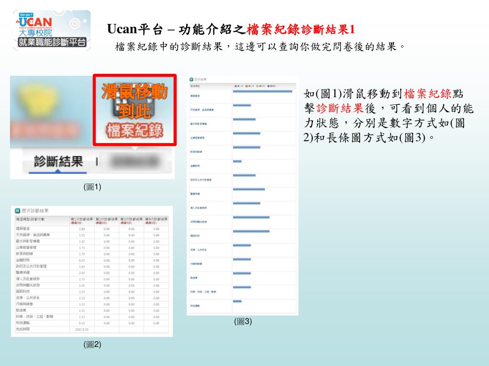Click the 2011/1/10 completion date cell
The height and width of the screenshot is (366, 489).
point(82,329)
